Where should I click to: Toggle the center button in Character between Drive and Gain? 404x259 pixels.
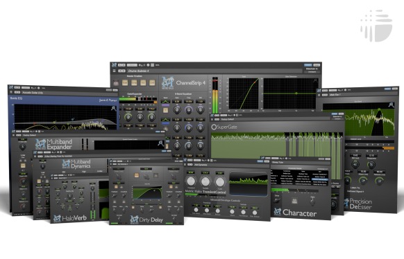(294, 201)
